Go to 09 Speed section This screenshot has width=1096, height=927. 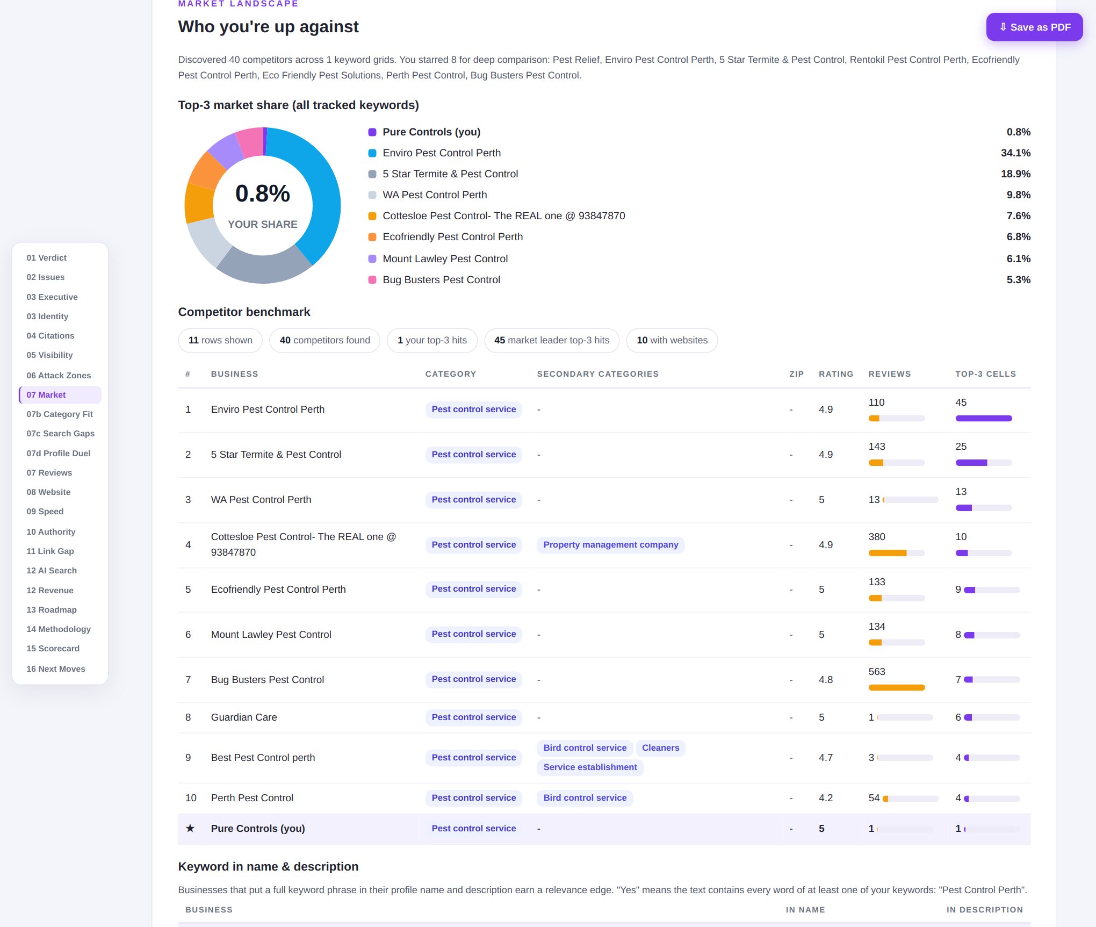coord(45,512)
